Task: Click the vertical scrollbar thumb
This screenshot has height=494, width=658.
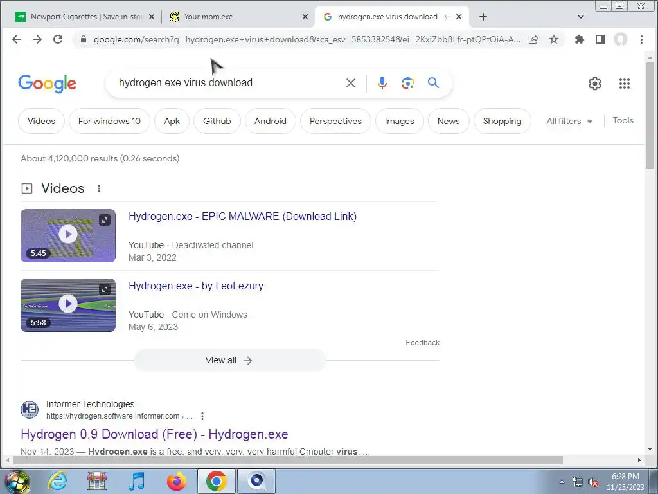Action: coord(650,116)
